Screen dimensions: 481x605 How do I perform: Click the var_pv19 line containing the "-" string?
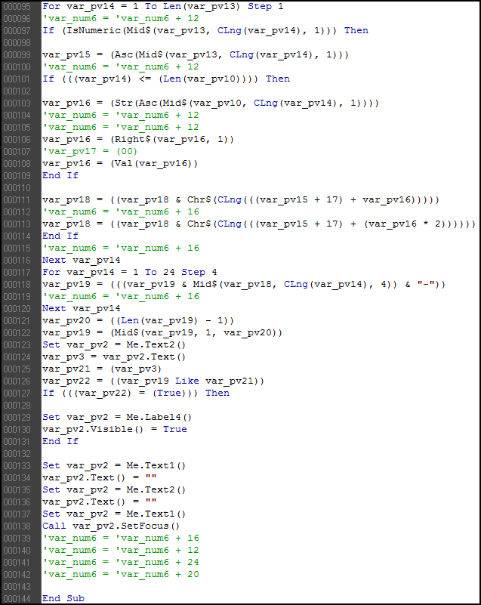(x=244, y=284)
